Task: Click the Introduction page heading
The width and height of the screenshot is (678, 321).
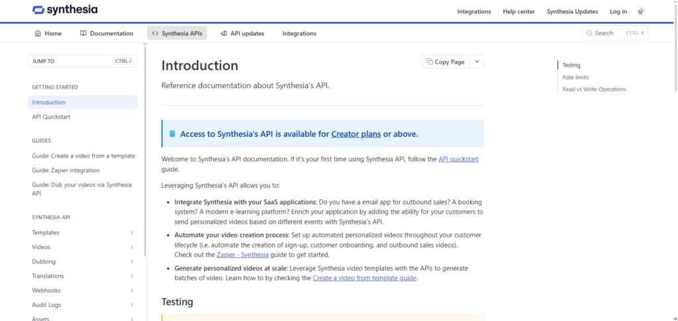Action: coord(200,66)
